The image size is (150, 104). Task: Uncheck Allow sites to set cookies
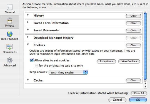coord(32,60)
